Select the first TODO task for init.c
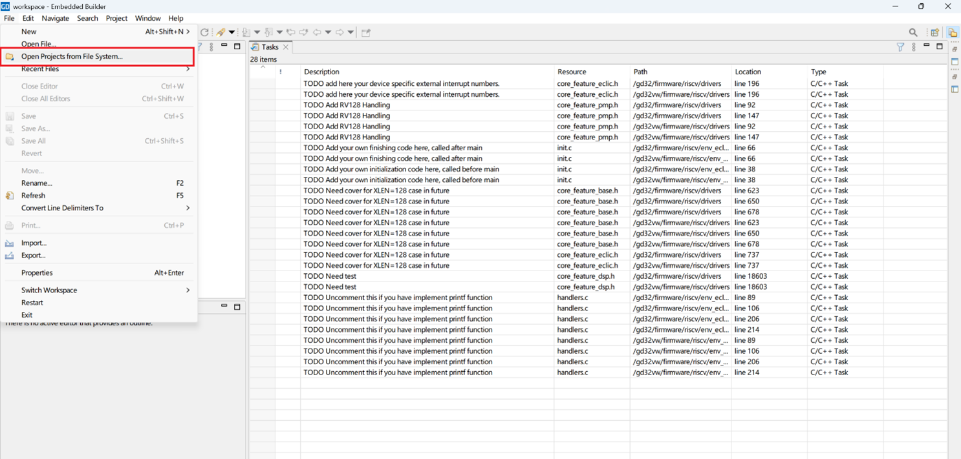The height and width of the screenshot is (459, 961). pyautogui.click(x=393, y=148)
